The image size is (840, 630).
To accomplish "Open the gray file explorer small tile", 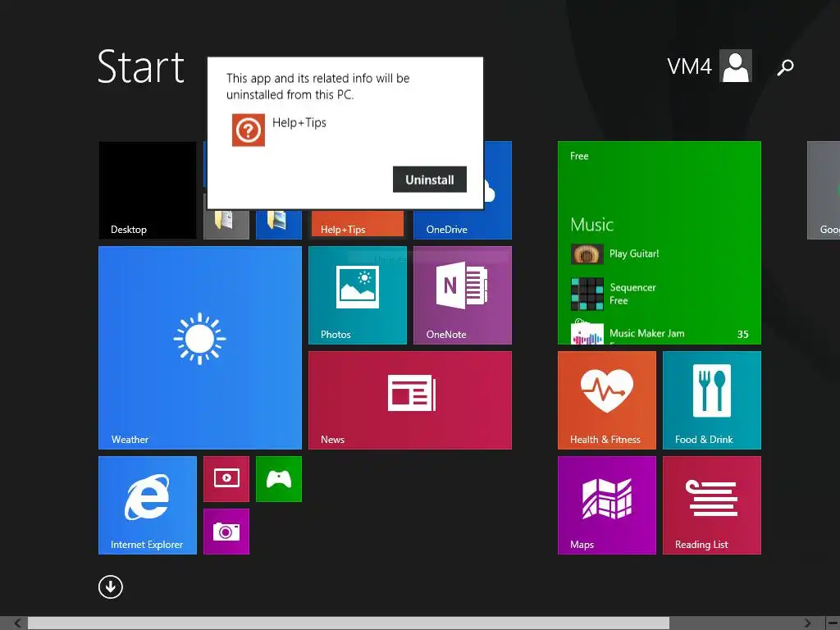I will pos(226,224).
